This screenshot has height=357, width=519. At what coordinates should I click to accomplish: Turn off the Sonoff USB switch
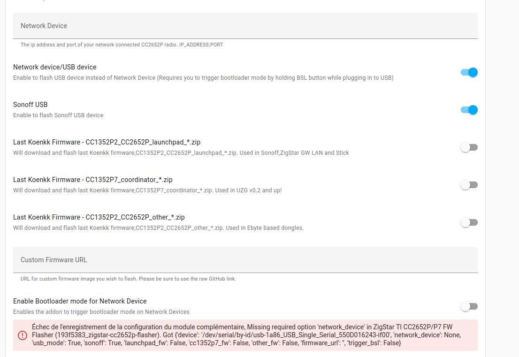click(469, 110)
